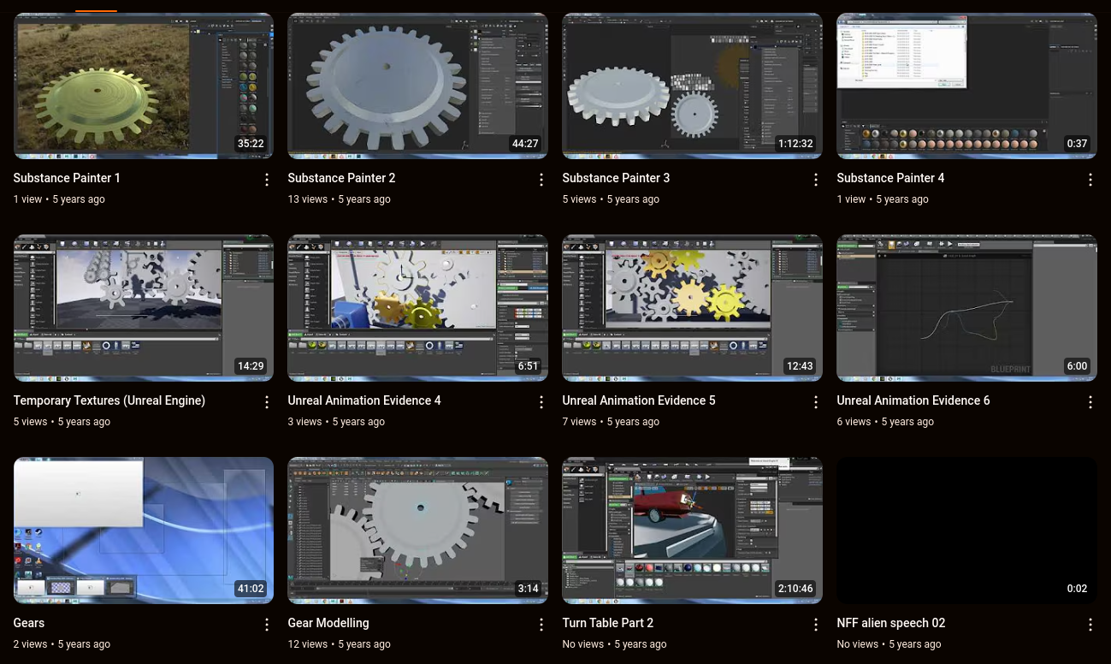This screenshot has width=1111, height=664.
Task: Open more options for Substance Painter 1
Action: coord(267,180)
